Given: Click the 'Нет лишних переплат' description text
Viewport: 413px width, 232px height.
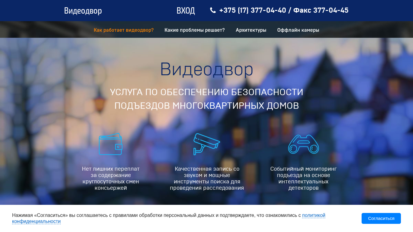Looking at the screenshot, I should (111, 178).
